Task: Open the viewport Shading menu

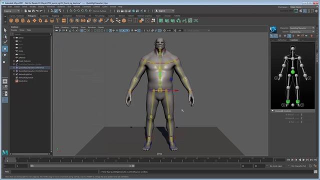Action: point(65,27)
